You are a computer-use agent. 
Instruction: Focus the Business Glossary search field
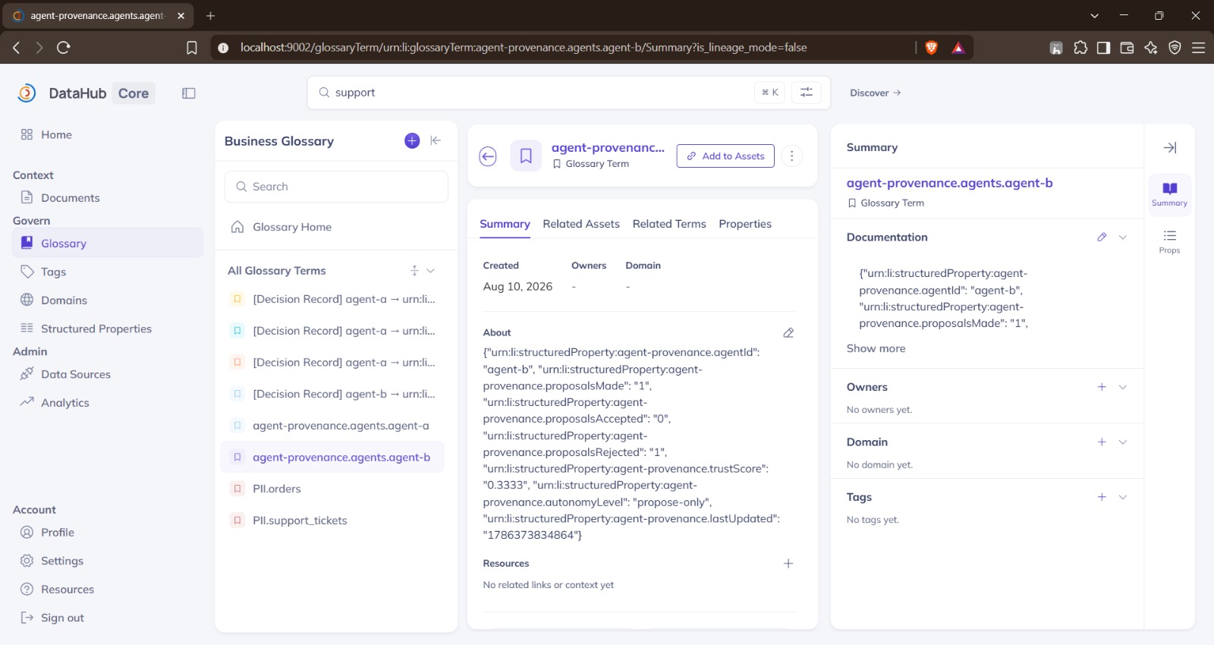pyautogui.click(x=336, y=187)
